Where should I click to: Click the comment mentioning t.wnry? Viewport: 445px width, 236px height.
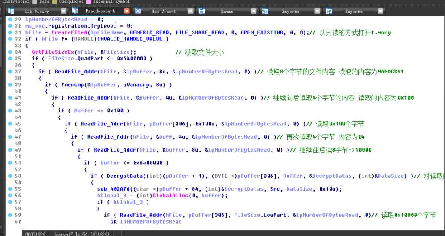(x=350, y=32)
